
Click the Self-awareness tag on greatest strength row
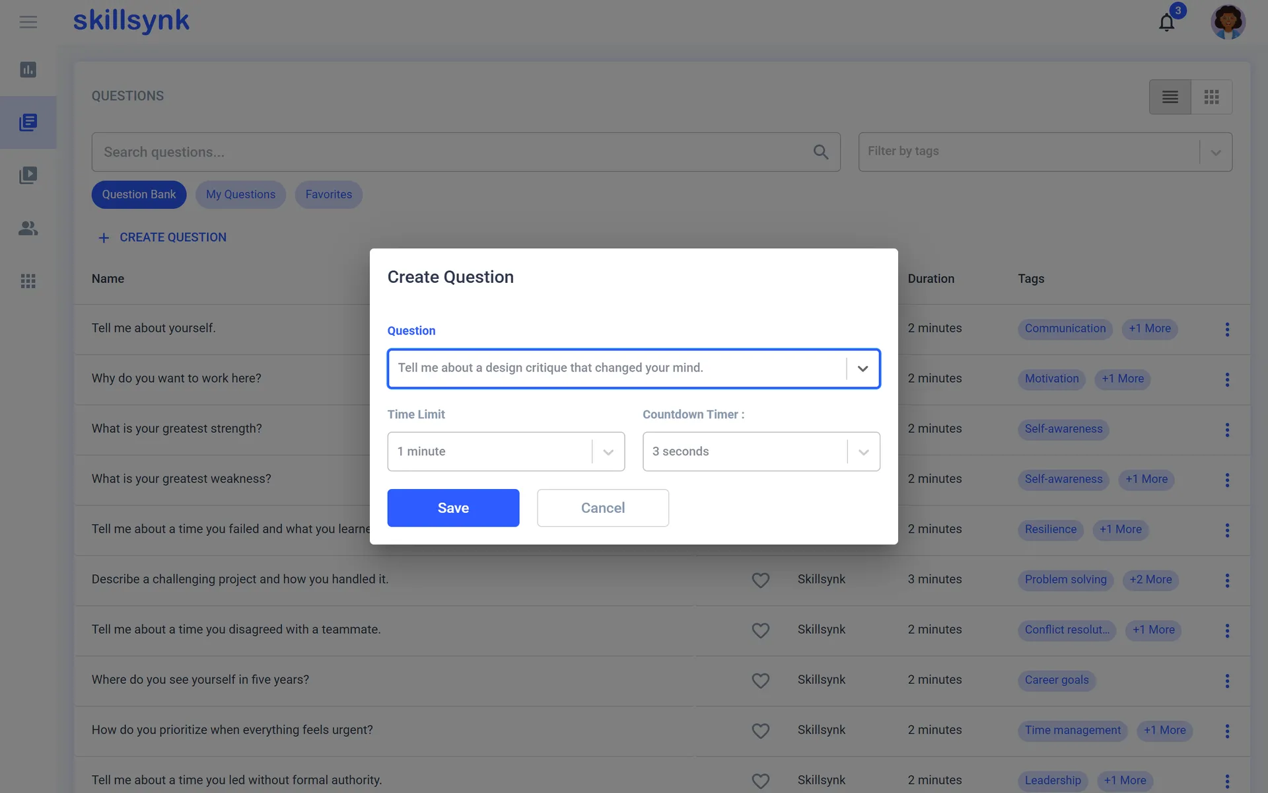(x=1063, y=429)
